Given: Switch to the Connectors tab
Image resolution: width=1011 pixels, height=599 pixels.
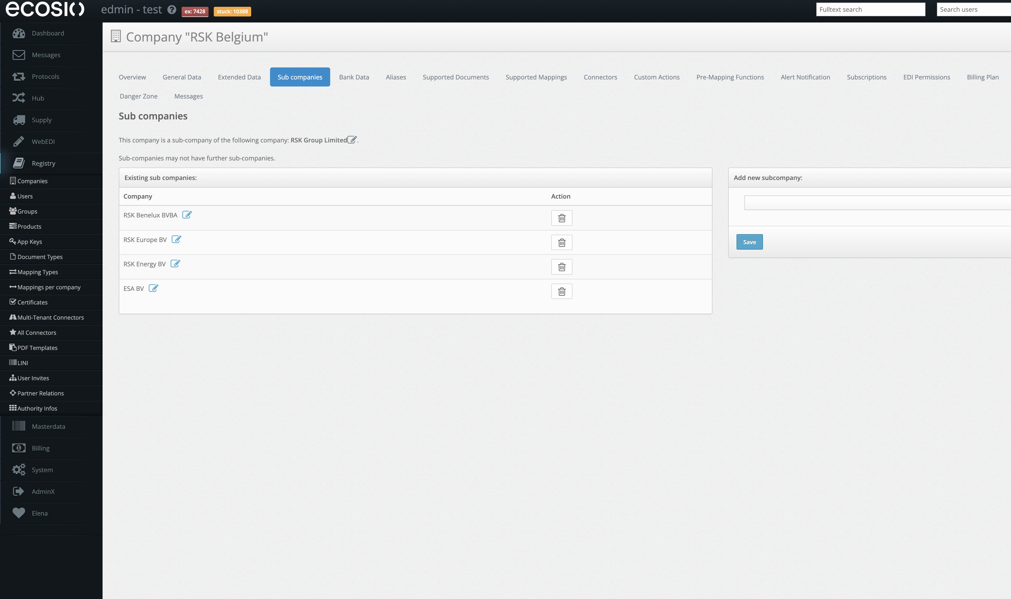Looking at the screenshot, I should tap(600, 77).
